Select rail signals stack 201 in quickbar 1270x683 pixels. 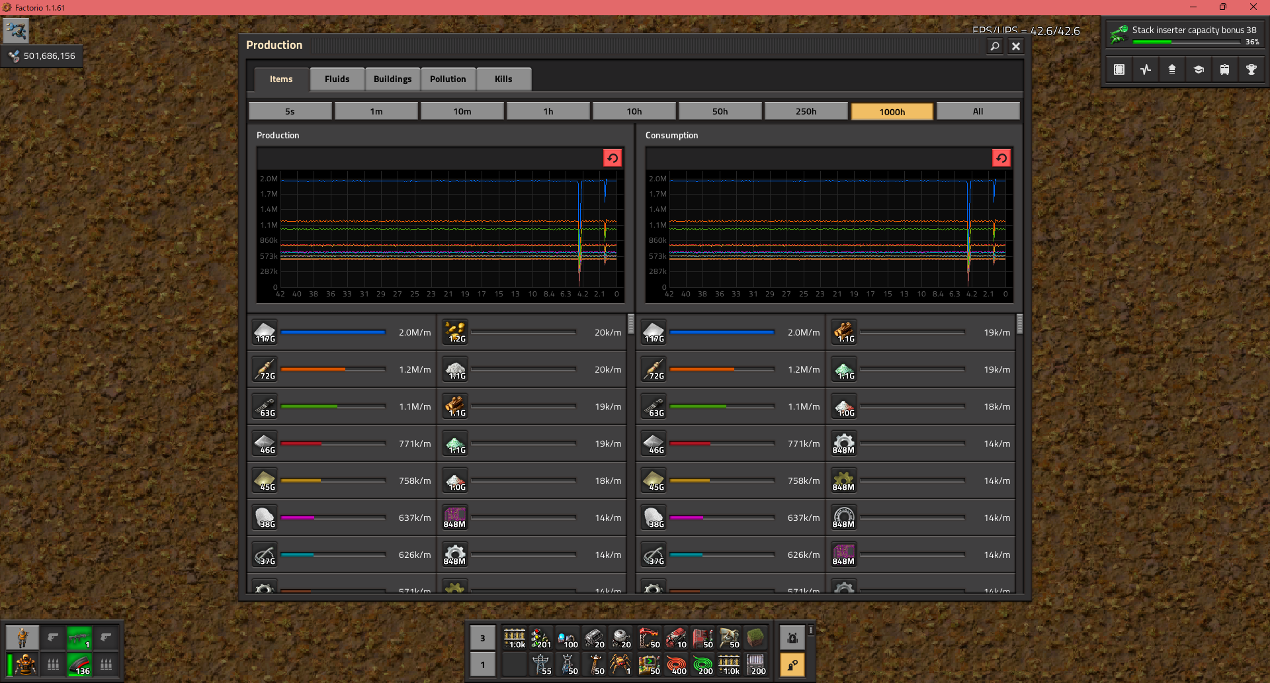point(541,638)
